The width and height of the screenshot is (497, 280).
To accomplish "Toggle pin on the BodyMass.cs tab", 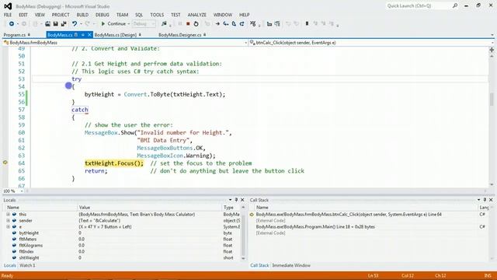I will (x=83, y=34).
